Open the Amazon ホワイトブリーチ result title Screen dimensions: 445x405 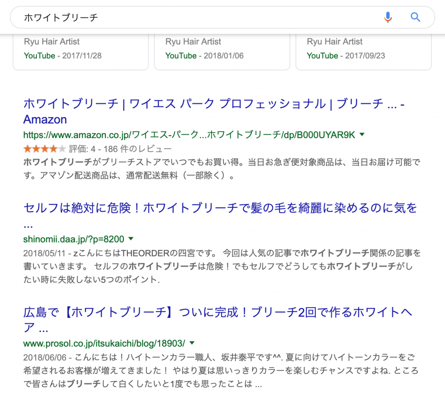[x=214, y=111]
